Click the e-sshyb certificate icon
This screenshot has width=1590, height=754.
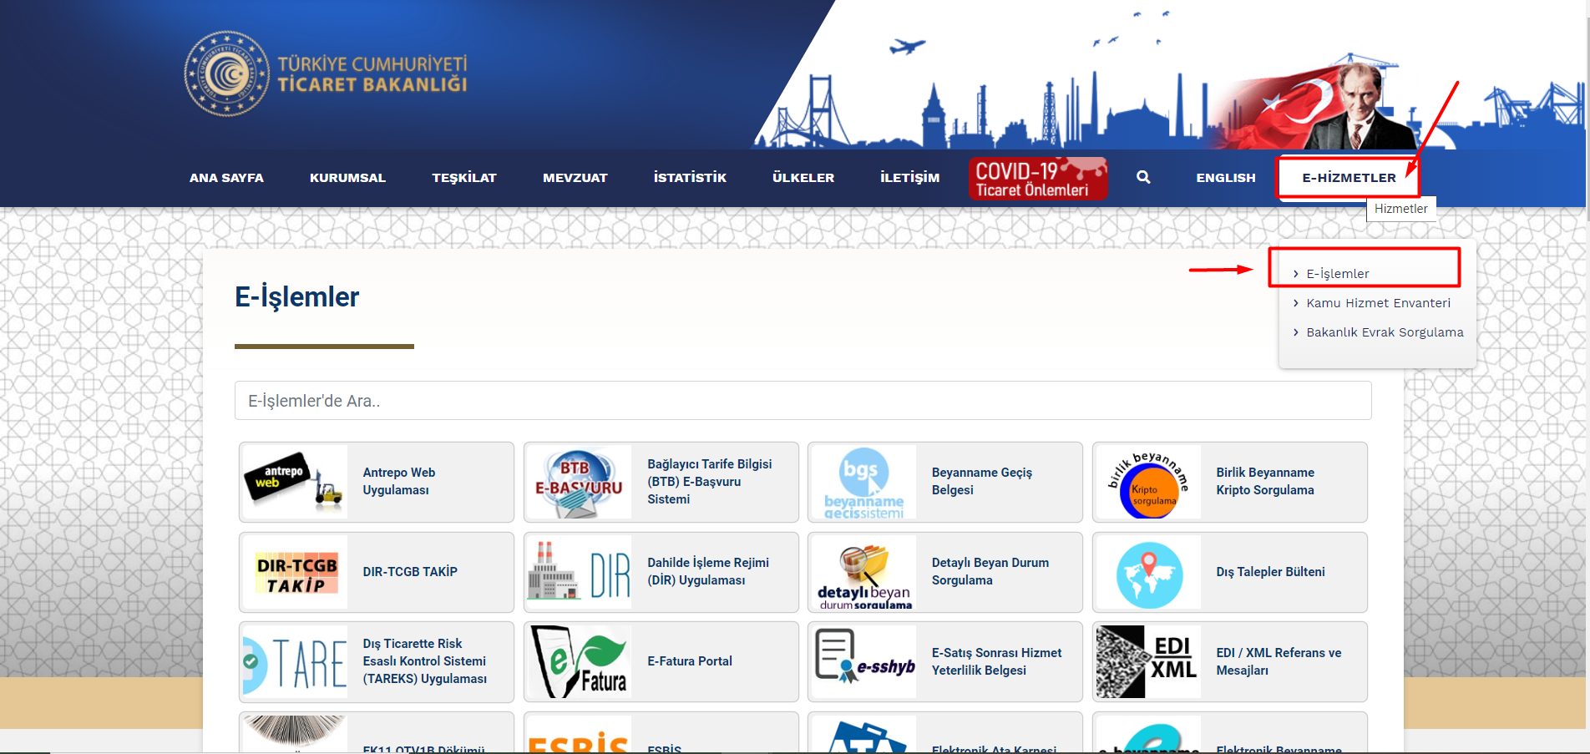pos(863,662)
